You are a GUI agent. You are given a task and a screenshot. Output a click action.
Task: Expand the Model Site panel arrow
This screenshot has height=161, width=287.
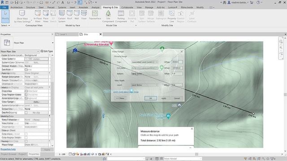point(136,25)
